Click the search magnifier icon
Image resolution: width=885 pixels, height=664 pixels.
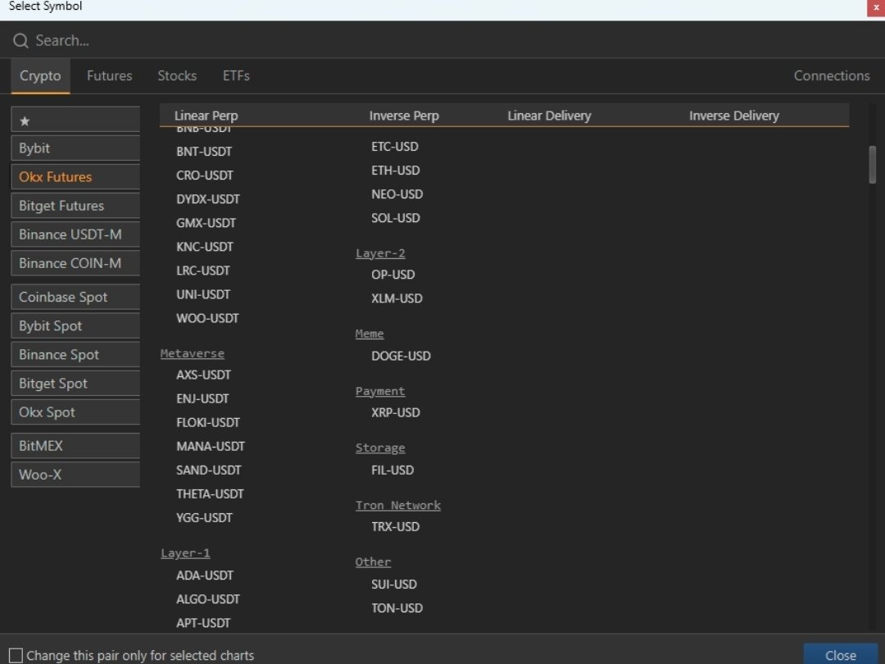(x=20, y=41)
